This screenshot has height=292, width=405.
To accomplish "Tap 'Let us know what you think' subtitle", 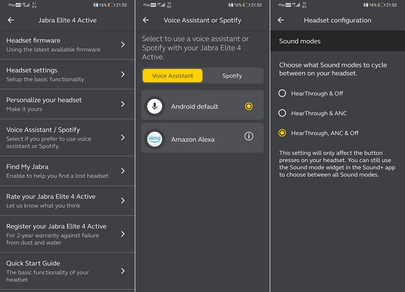I will coord(43,206).
